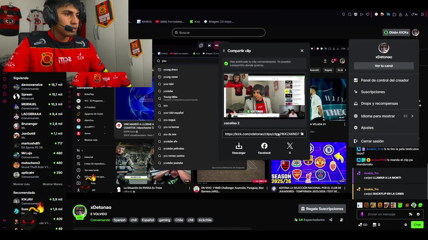The image size is (428, 240).
Task: Collapse list with Mostrar Menos
Action: click(x=52, y=184)
